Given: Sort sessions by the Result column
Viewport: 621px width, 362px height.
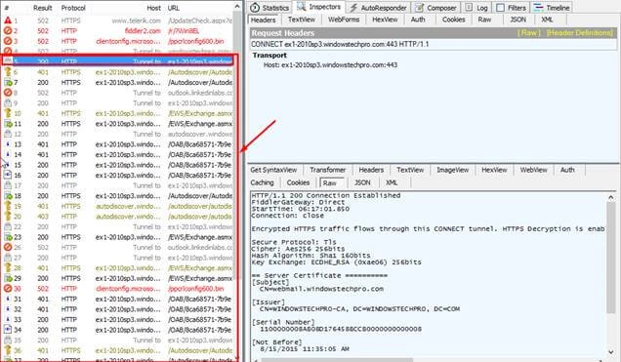Looking at the screenshot, I should pos(42,8).
